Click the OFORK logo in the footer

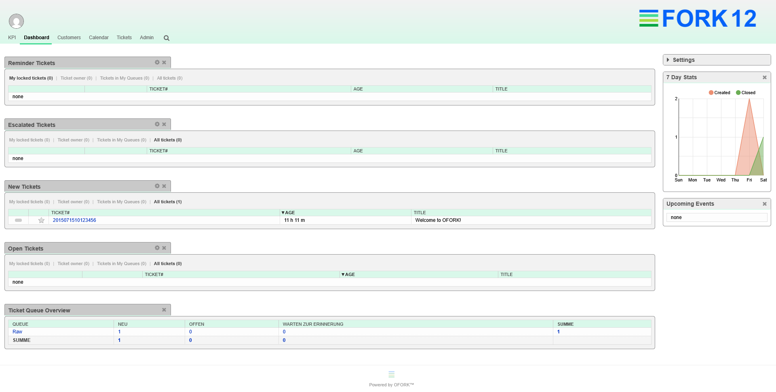pos(391,374)
